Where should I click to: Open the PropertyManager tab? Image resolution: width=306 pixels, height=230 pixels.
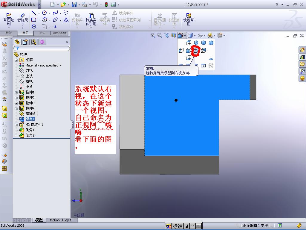click(x=25, y=42)
